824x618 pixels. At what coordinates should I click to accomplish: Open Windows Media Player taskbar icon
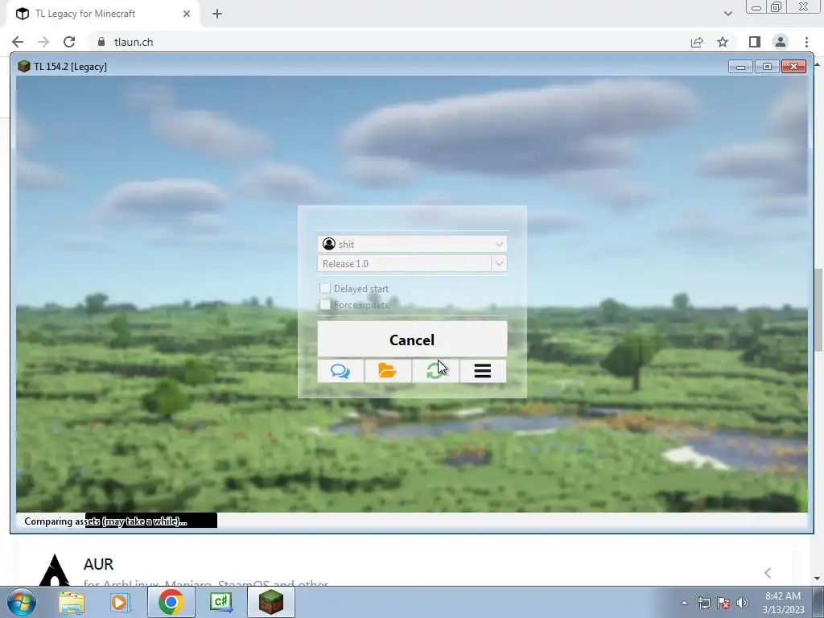click(120, 602)
